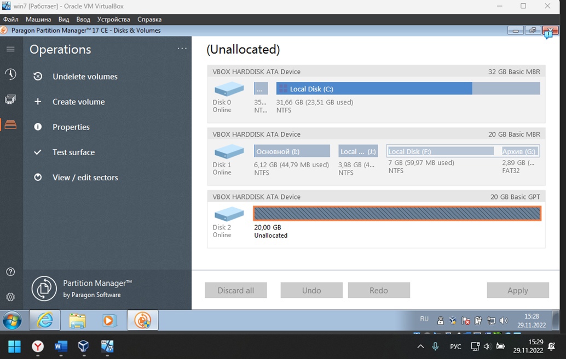Switch to win7 VM host taskbar icon
The width and height of the screenshot is (566, 359).
(107, 347)
